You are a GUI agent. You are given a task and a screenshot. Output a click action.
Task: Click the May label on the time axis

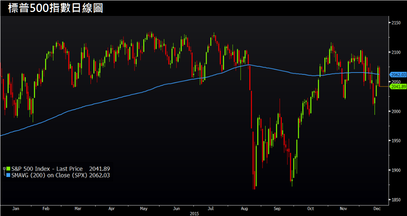[144, 208]
